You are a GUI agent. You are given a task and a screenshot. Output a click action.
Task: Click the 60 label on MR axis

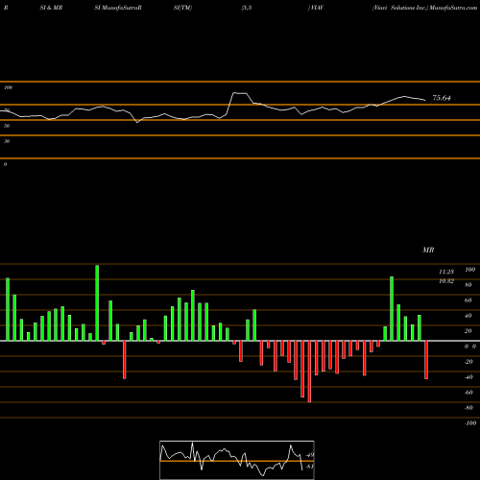pyautogui.click(x=468, y=300)
